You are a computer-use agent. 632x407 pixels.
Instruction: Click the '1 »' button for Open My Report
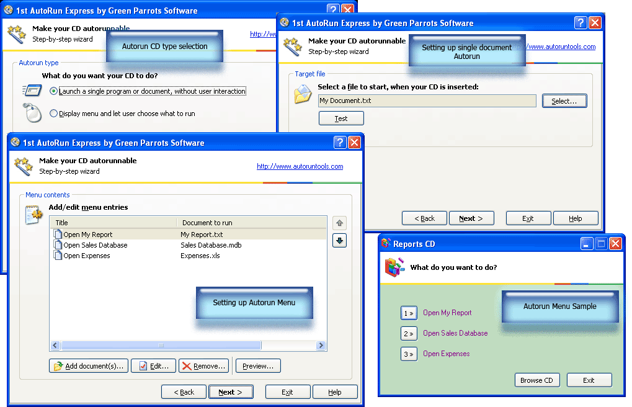tap(409, 313)
